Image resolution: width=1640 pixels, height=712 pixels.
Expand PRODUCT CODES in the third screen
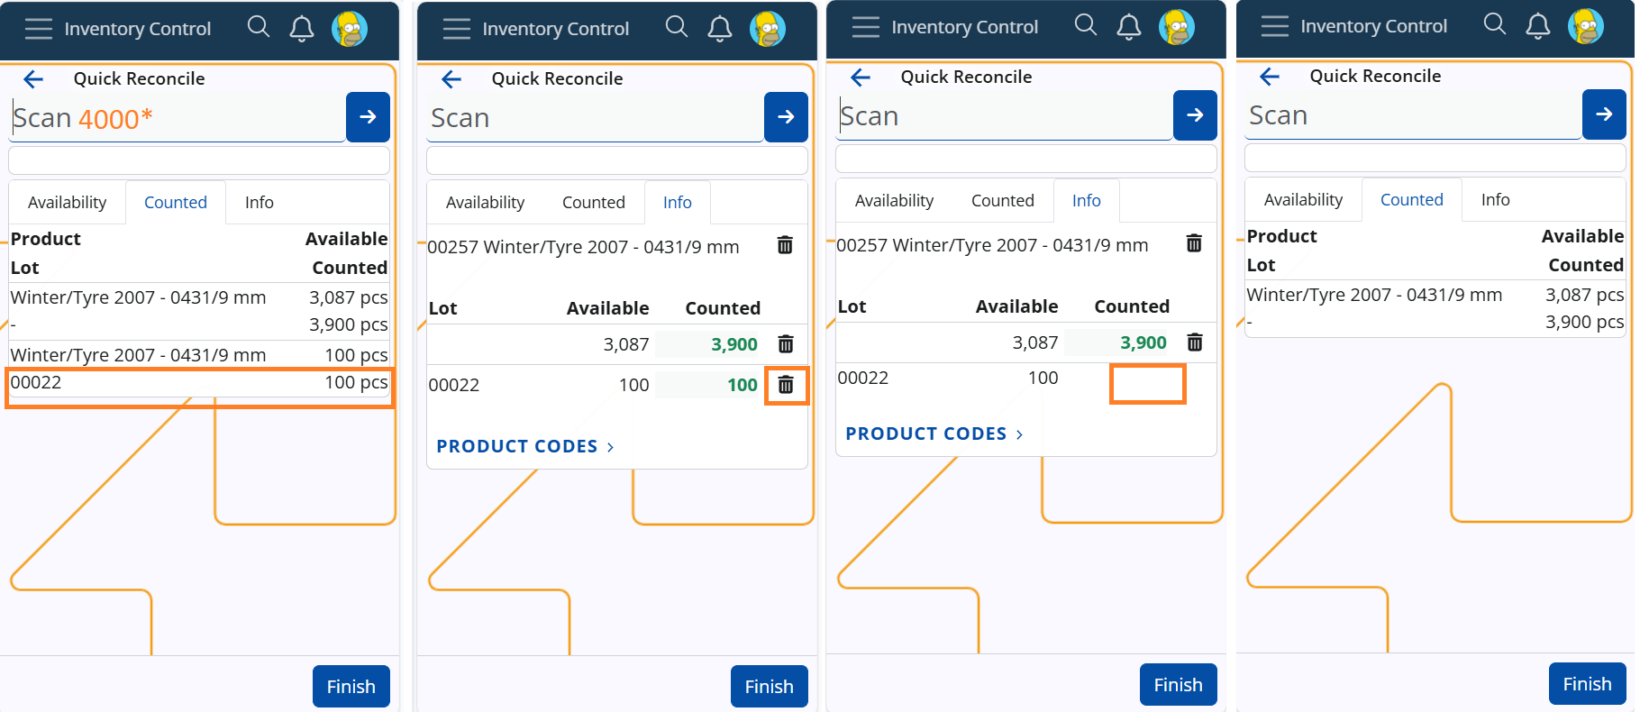point(934,434)
